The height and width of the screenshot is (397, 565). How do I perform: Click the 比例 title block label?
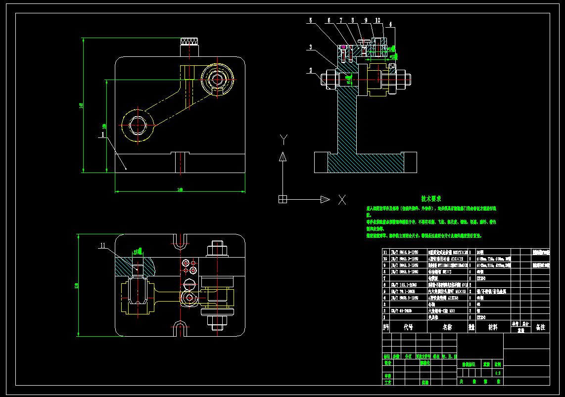pos(498,364)
